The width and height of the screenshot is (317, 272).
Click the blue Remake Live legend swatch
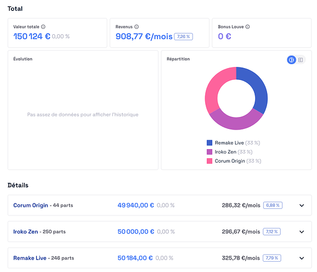[210, 143]
